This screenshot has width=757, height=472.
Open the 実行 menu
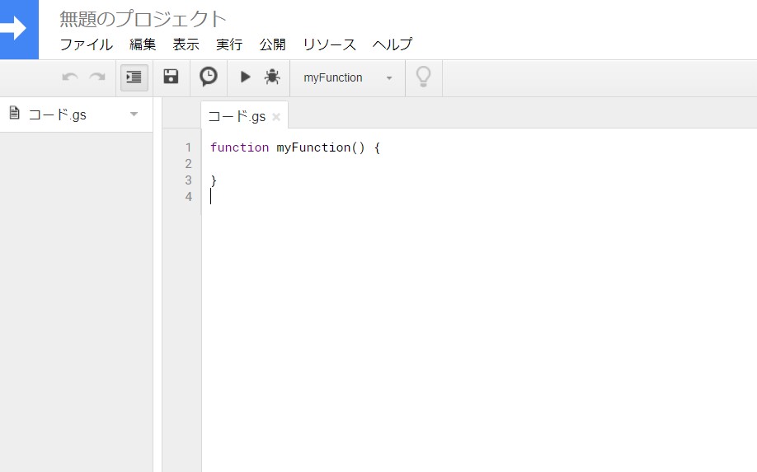point(229,44)
